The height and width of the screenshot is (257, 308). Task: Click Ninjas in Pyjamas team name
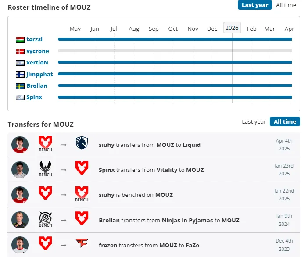tap(187, 220)
